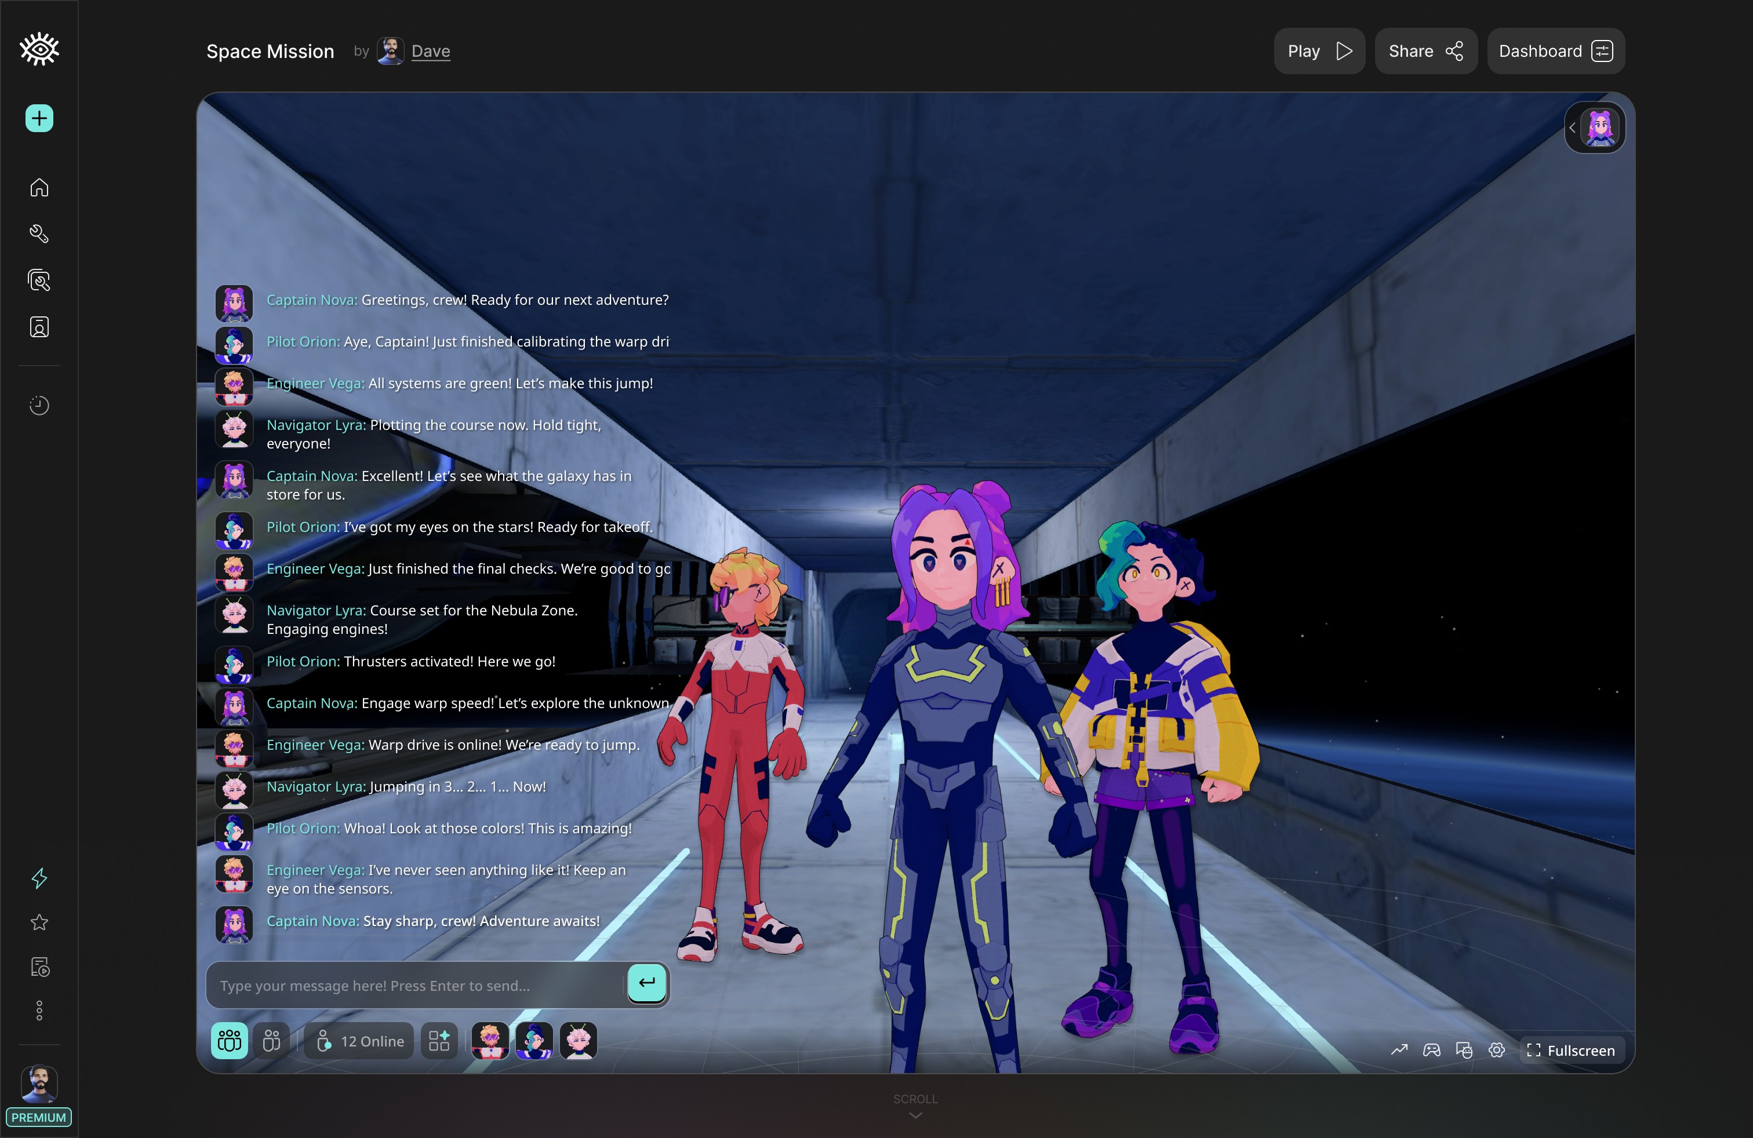Open the three-dot more menu in sidebar

(x=39, y=1011)
